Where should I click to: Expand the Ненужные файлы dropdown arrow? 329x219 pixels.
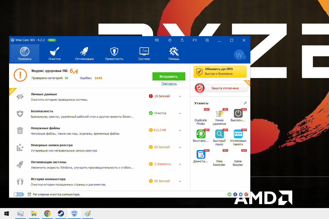pyautogui.click(x=180, y=131)
